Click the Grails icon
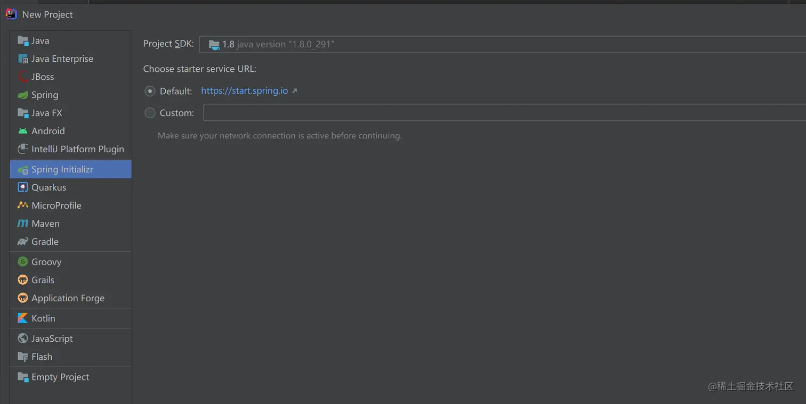The width and height of the screenshot is (806, 404). coord(23,280)
